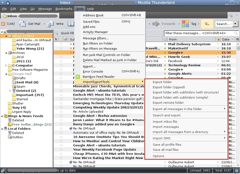Click the new tab calendar icon
240x174 pixels.
point(230,16)
